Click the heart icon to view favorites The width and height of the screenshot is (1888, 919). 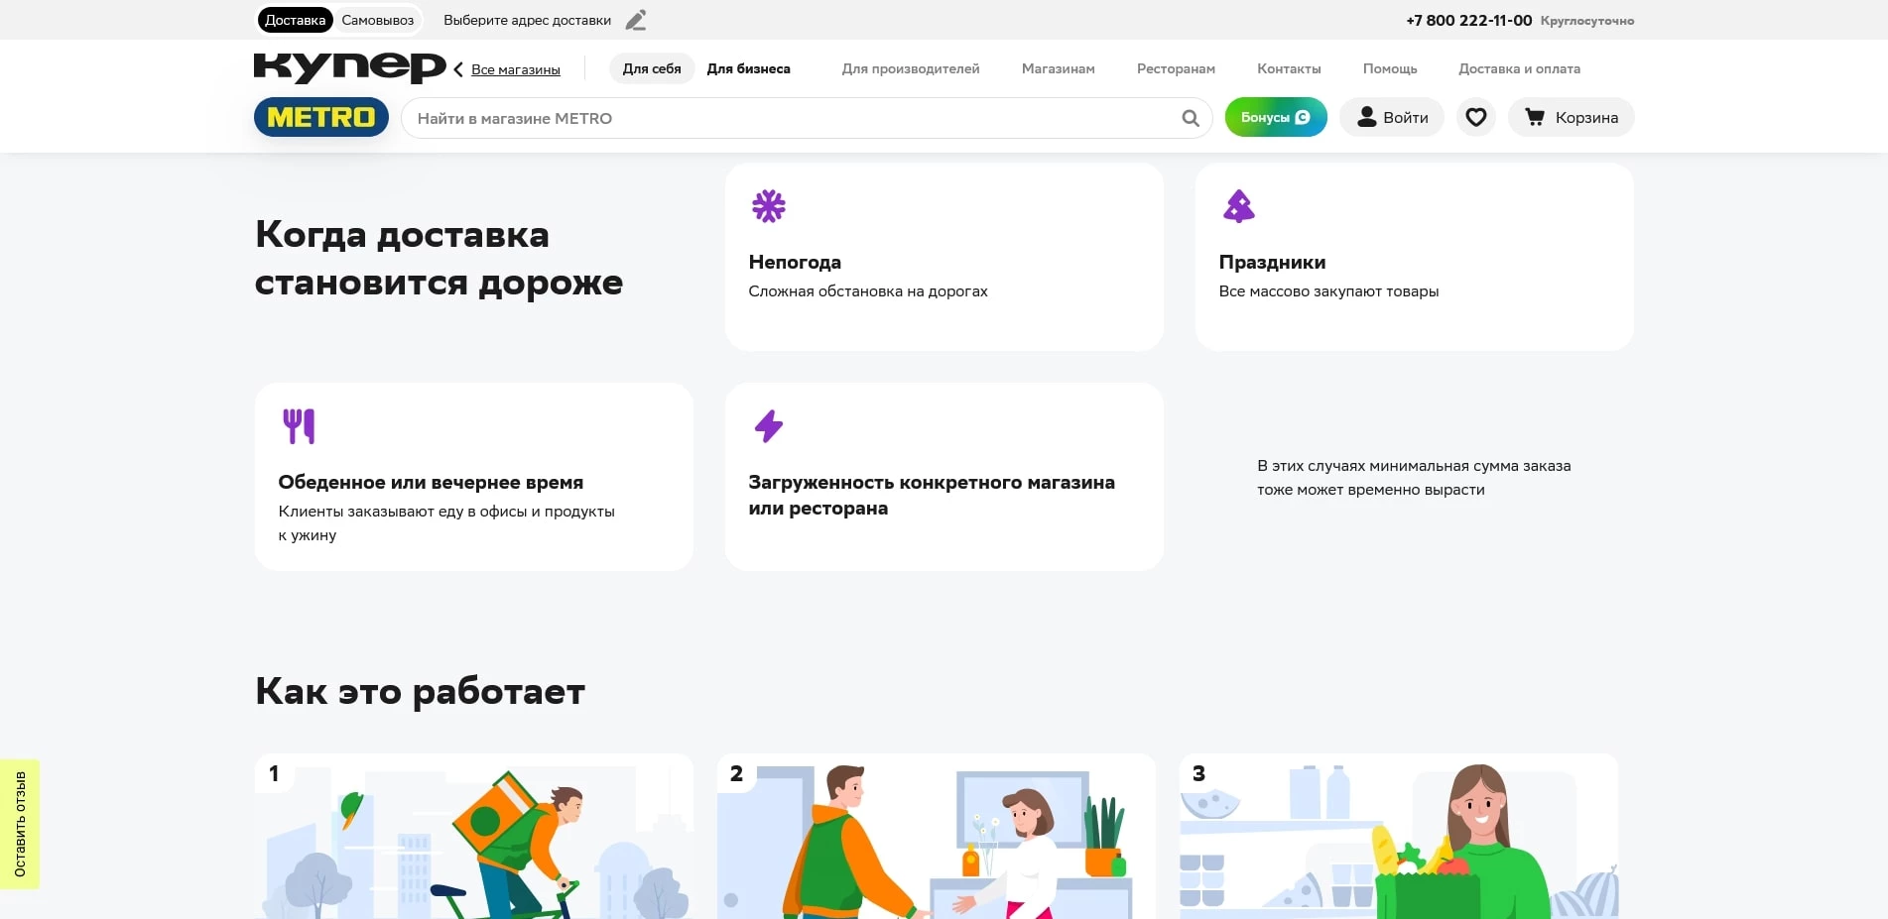point(1475,117)
